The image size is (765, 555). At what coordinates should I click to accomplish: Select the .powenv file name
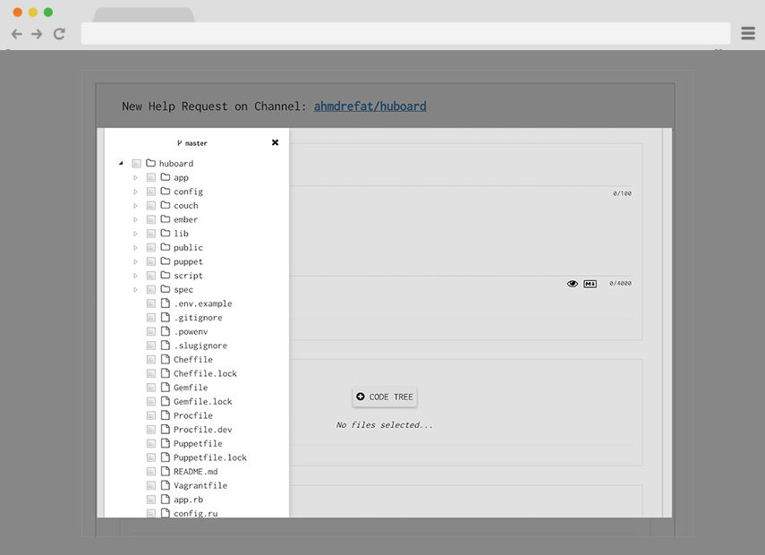point(191,331)
